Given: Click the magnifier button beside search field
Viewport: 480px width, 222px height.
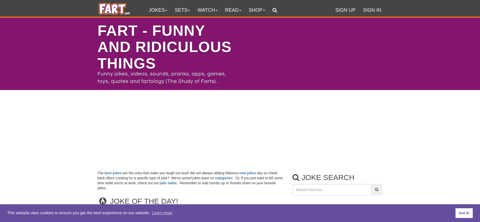Looking at the screenshot, I should [376, 190].
